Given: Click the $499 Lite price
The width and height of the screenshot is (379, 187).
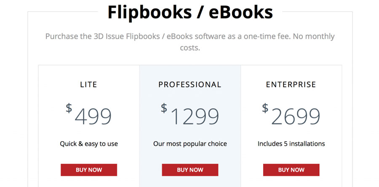Looking at the screenshot, I should pyautogui.click(x=89, y=114).
